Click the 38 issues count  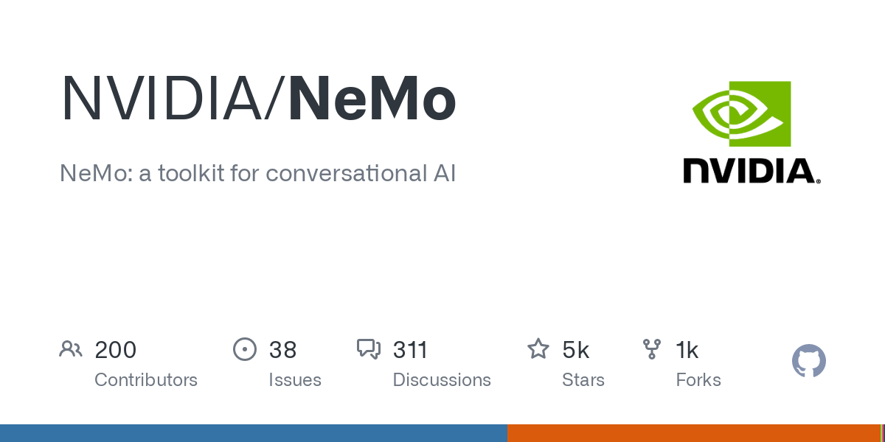click(x=282, y=350)
